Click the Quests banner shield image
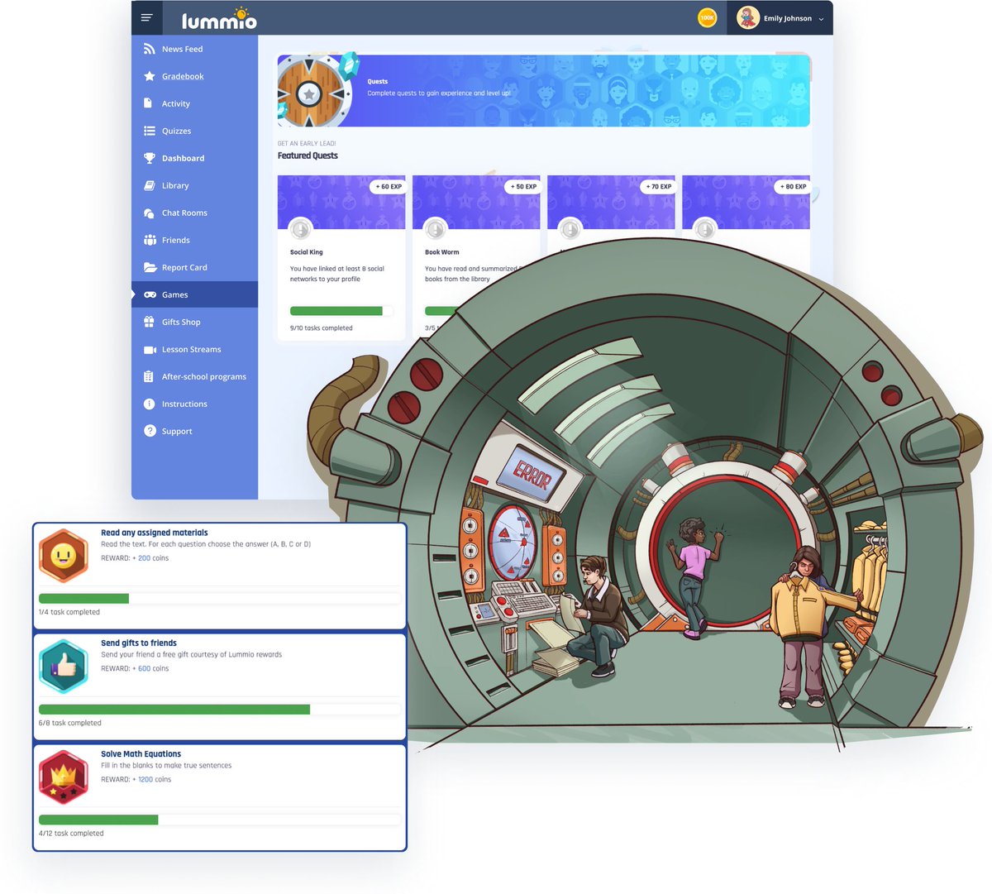 click(311, 91)
